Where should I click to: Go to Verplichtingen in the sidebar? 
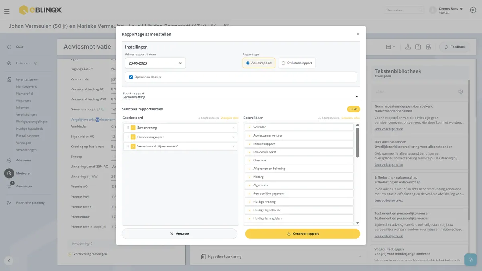(27, 114)
